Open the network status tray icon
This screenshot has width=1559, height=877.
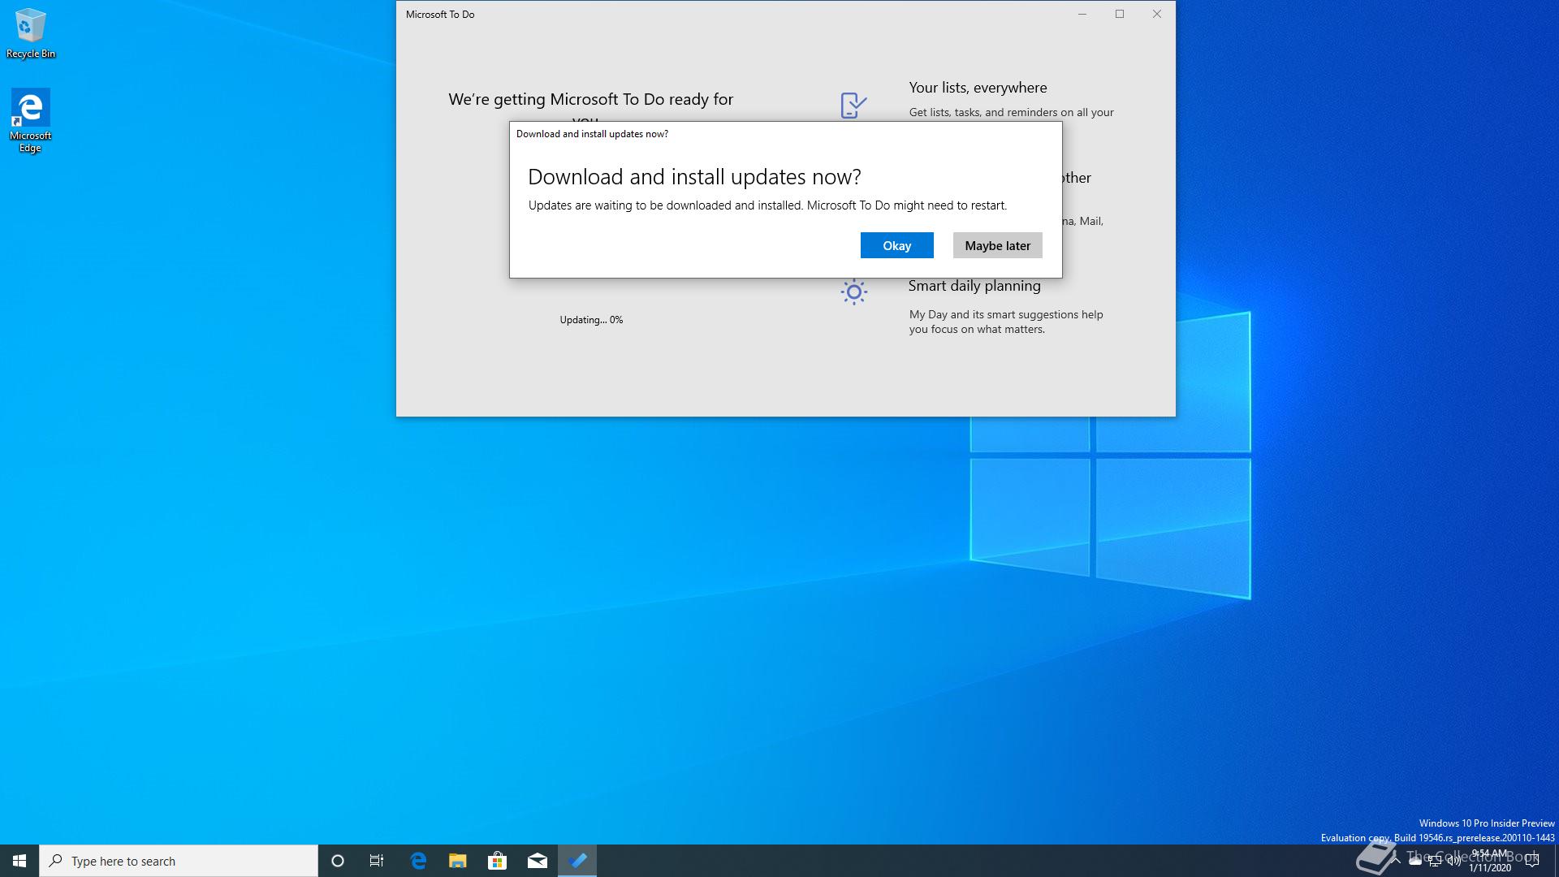(1435, 861)
